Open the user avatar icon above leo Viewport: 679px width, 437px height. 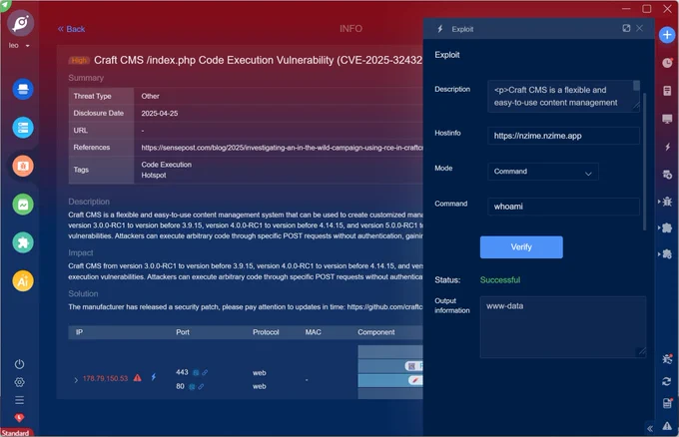point(20,23)
